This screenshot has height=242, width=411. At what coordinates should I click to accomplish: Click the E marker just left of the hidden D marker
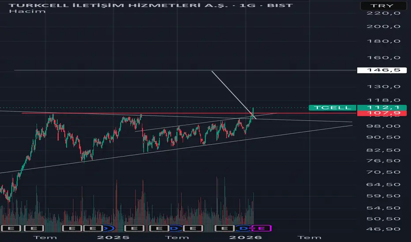coord(93,228)
